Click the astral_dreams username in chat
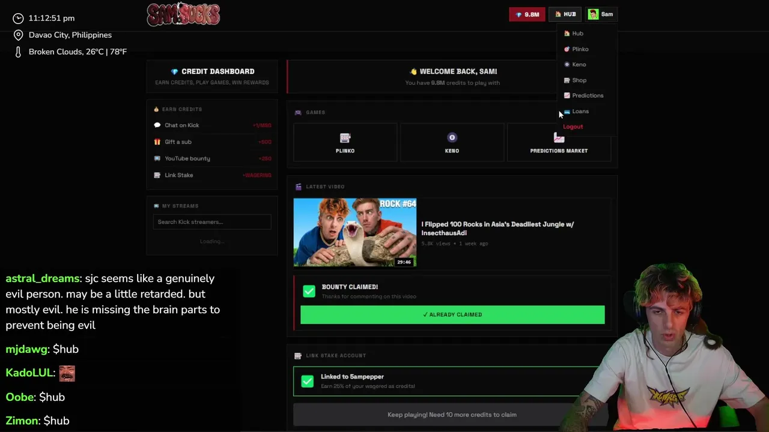Viewport: 769px width, 432px height. pyautogui.click(x=42, y=278)
